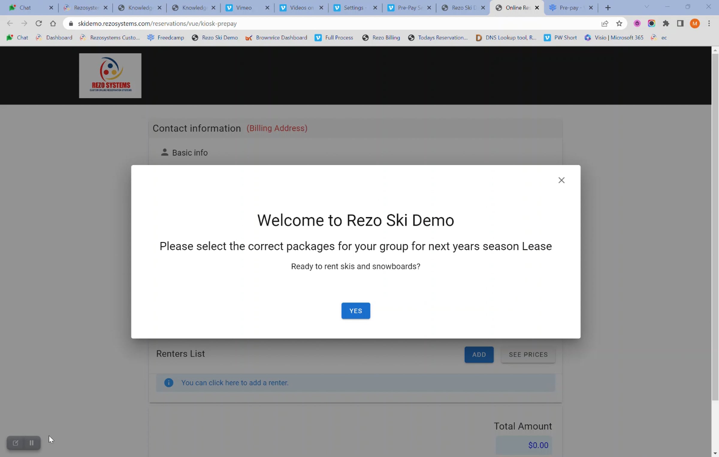719x457 pixels.
Task: Open the Dashboard bookmark
Action: 54,38
